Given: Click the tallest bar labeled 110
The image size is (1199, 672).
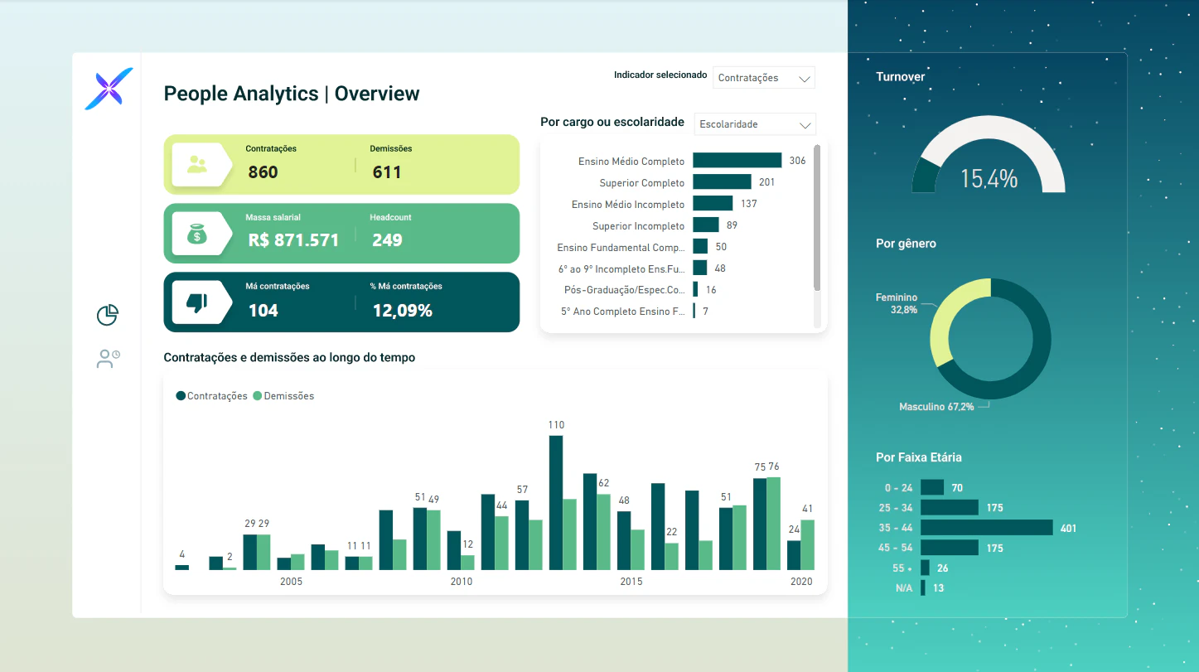Looking at the screenshot, I should (556, 502).
